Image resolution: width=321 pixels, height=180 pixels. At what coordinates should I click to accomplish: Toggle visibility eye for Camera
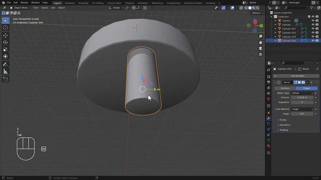coord(313,20)
